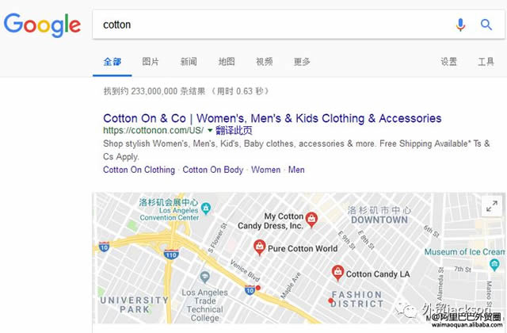The image size is (507, 333).
Task: Open the 工具 tools option
Action: click(x=486, y=62)
